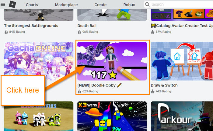Click the 84% Rating text
This screenshot has width=213, height=131.
17,32
